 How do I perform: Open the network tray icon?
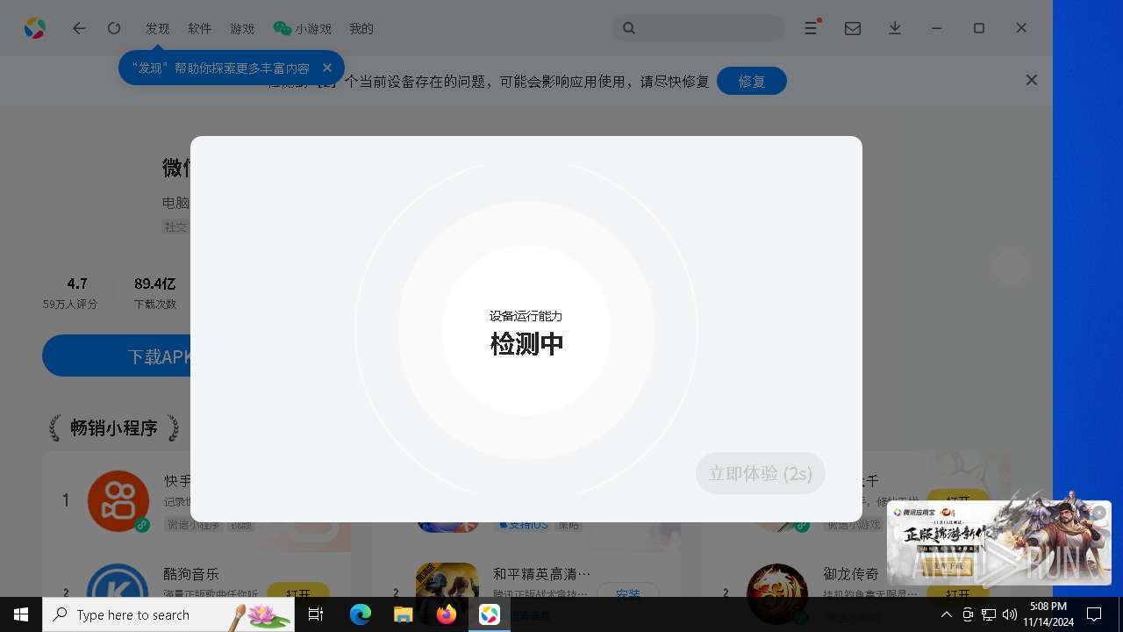pos(989,614)
